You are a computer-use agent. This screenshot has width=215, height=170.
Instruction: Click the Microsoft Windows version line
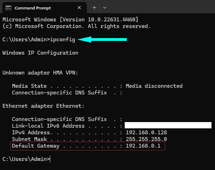click(70, 20)
